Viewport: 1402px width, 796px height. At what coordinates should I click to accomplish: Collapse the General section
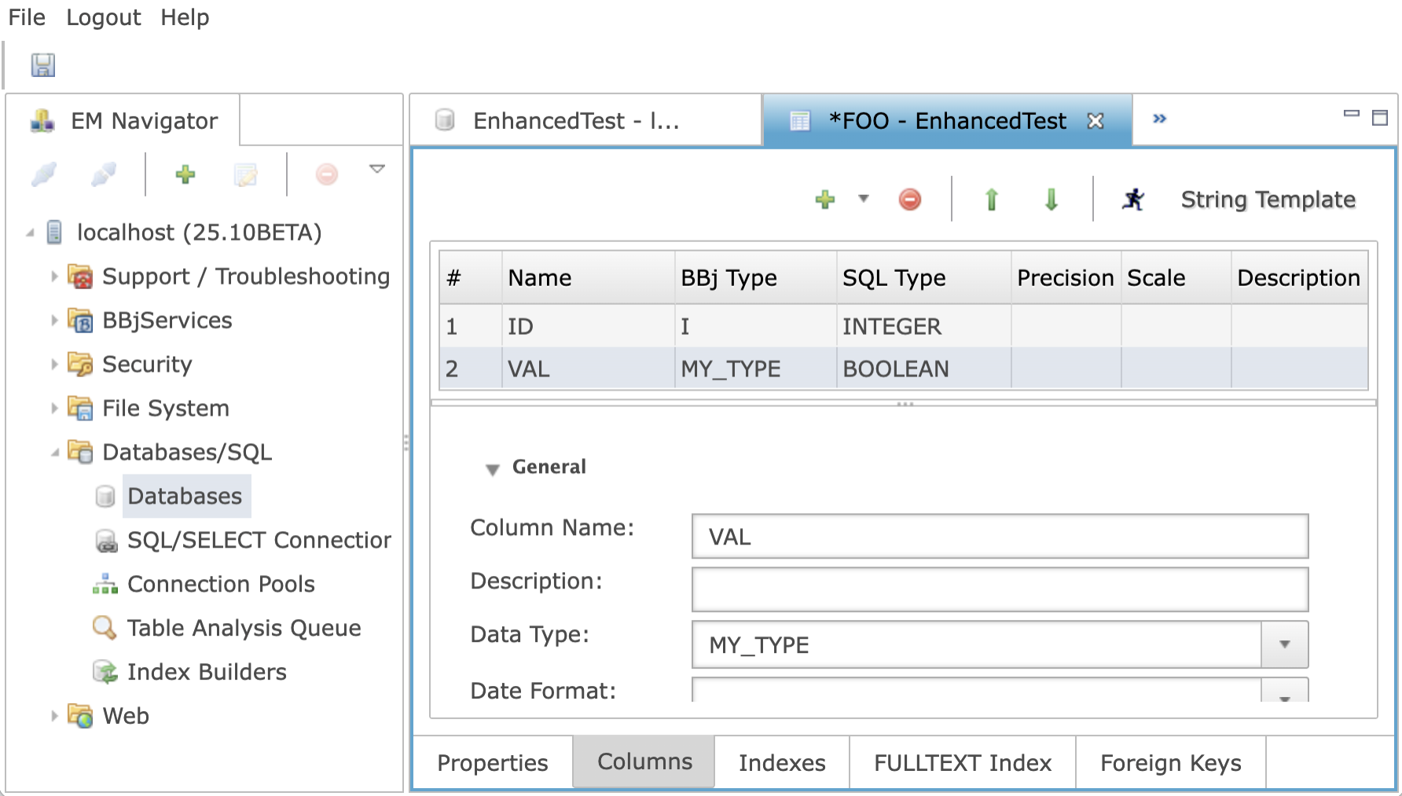point(493,469)
